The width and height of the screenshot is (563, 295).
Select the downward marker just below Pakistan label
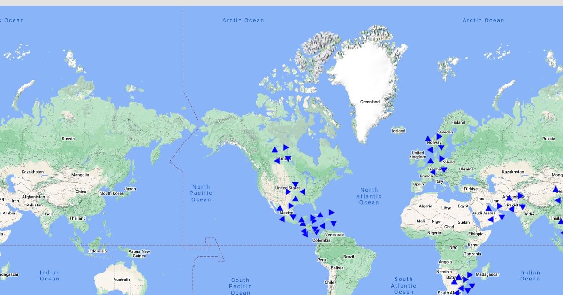pos(522,206)
